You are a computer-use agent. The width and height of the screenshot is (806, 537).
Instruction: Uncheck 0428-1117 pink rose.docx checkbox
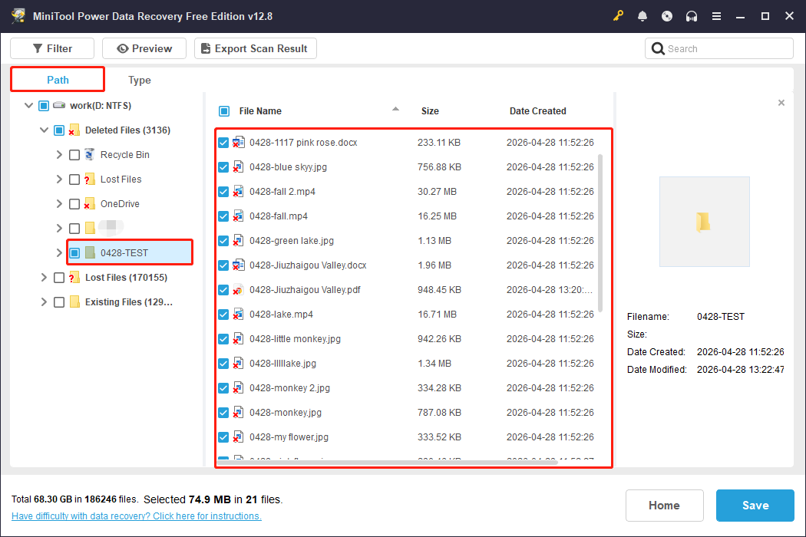point(223,143)
